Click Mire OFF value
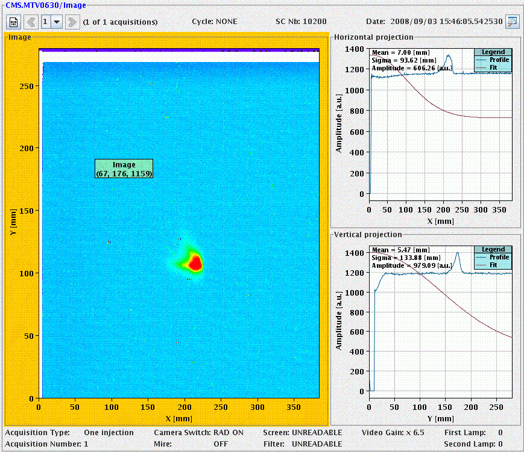The width and height of the screenshot is (524, 452). tap(221, 444)
